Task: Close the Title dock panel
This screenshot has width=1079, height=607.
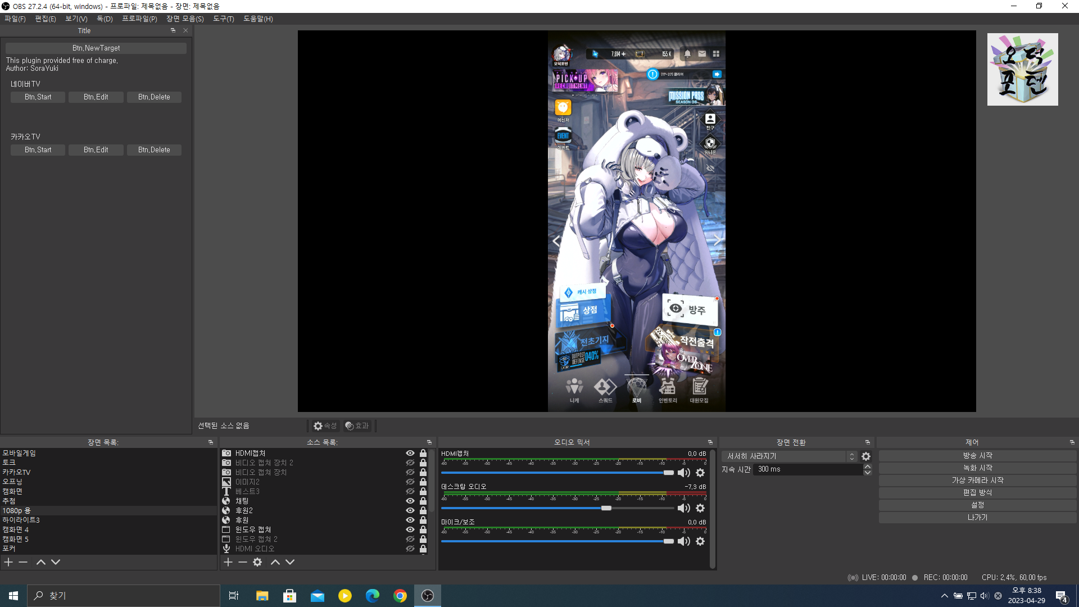Action: point(185,30)
